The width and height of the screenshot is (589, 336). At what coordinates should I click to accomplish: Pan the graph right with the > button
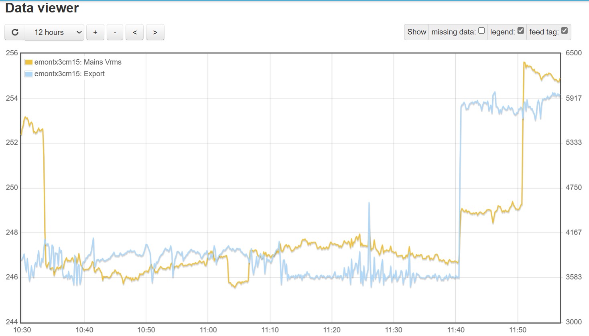[x=155, y=32]
